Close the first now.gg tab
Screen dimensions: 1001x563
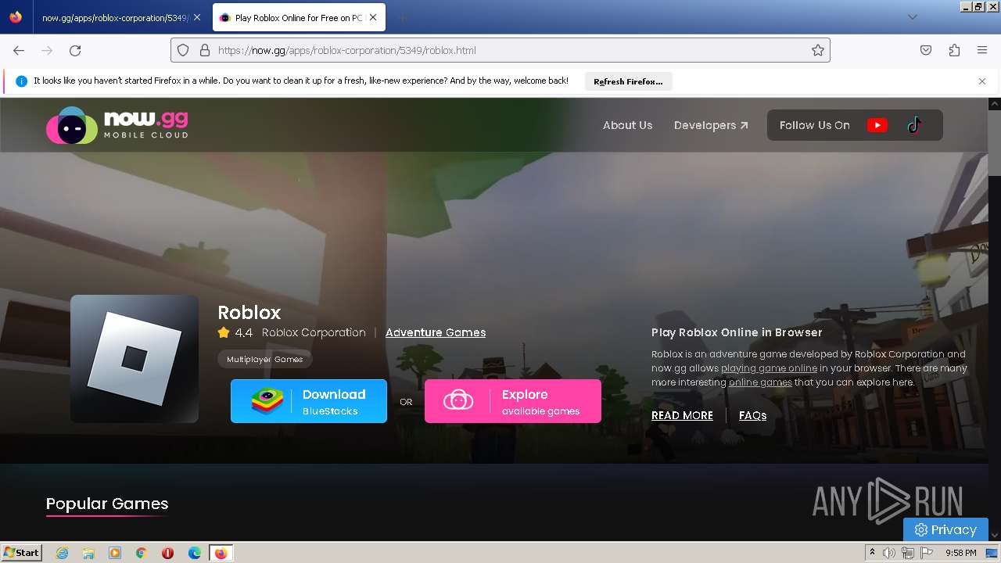(x=197, y=17)
